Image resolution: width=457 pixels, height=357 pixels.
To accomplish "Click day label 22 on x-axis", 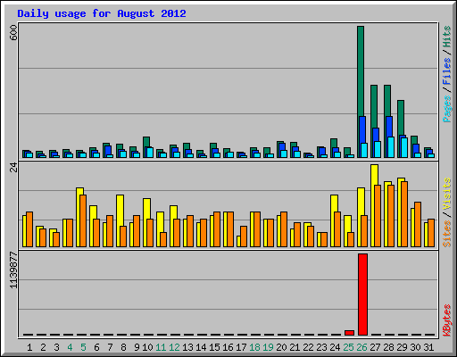I will click(x=308, y=347).
